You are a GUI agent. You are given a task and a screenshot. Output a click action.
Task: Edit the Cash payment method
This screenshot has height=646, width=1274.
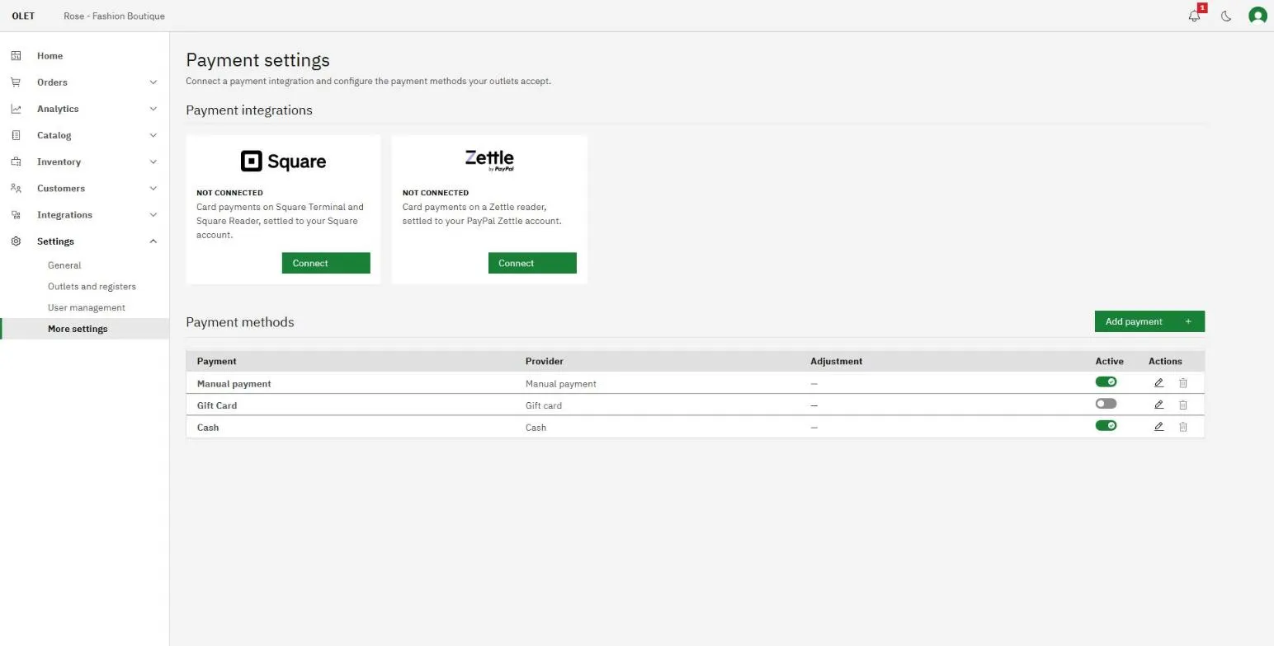(1158, 427)
